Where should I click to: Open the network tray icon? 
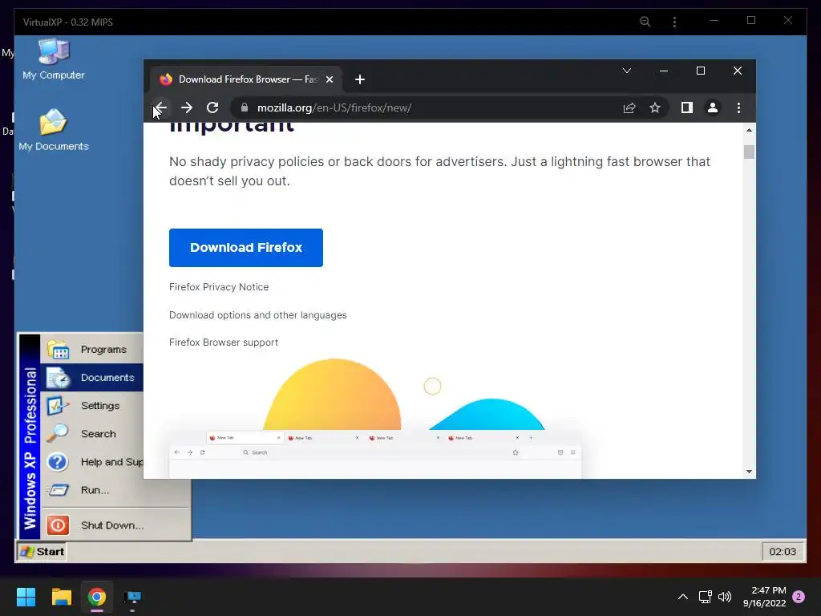click(706, 597)
